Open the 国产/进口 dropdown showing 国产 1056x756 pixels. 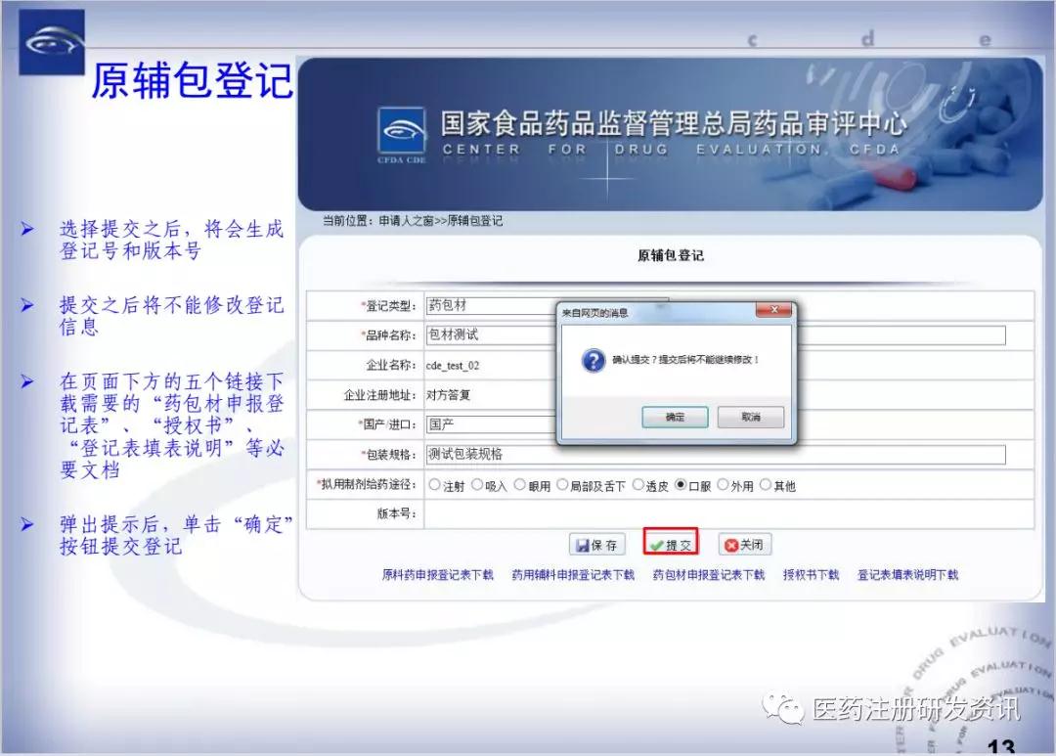coord(493,424)
